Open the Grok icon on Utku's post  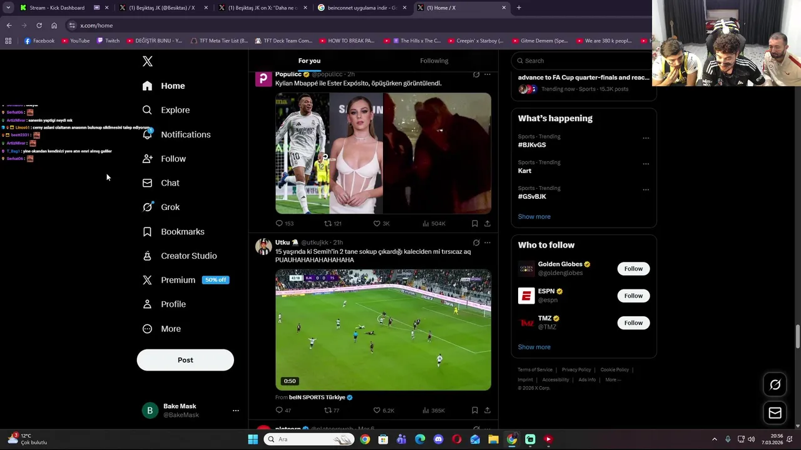tap(476, 242)
